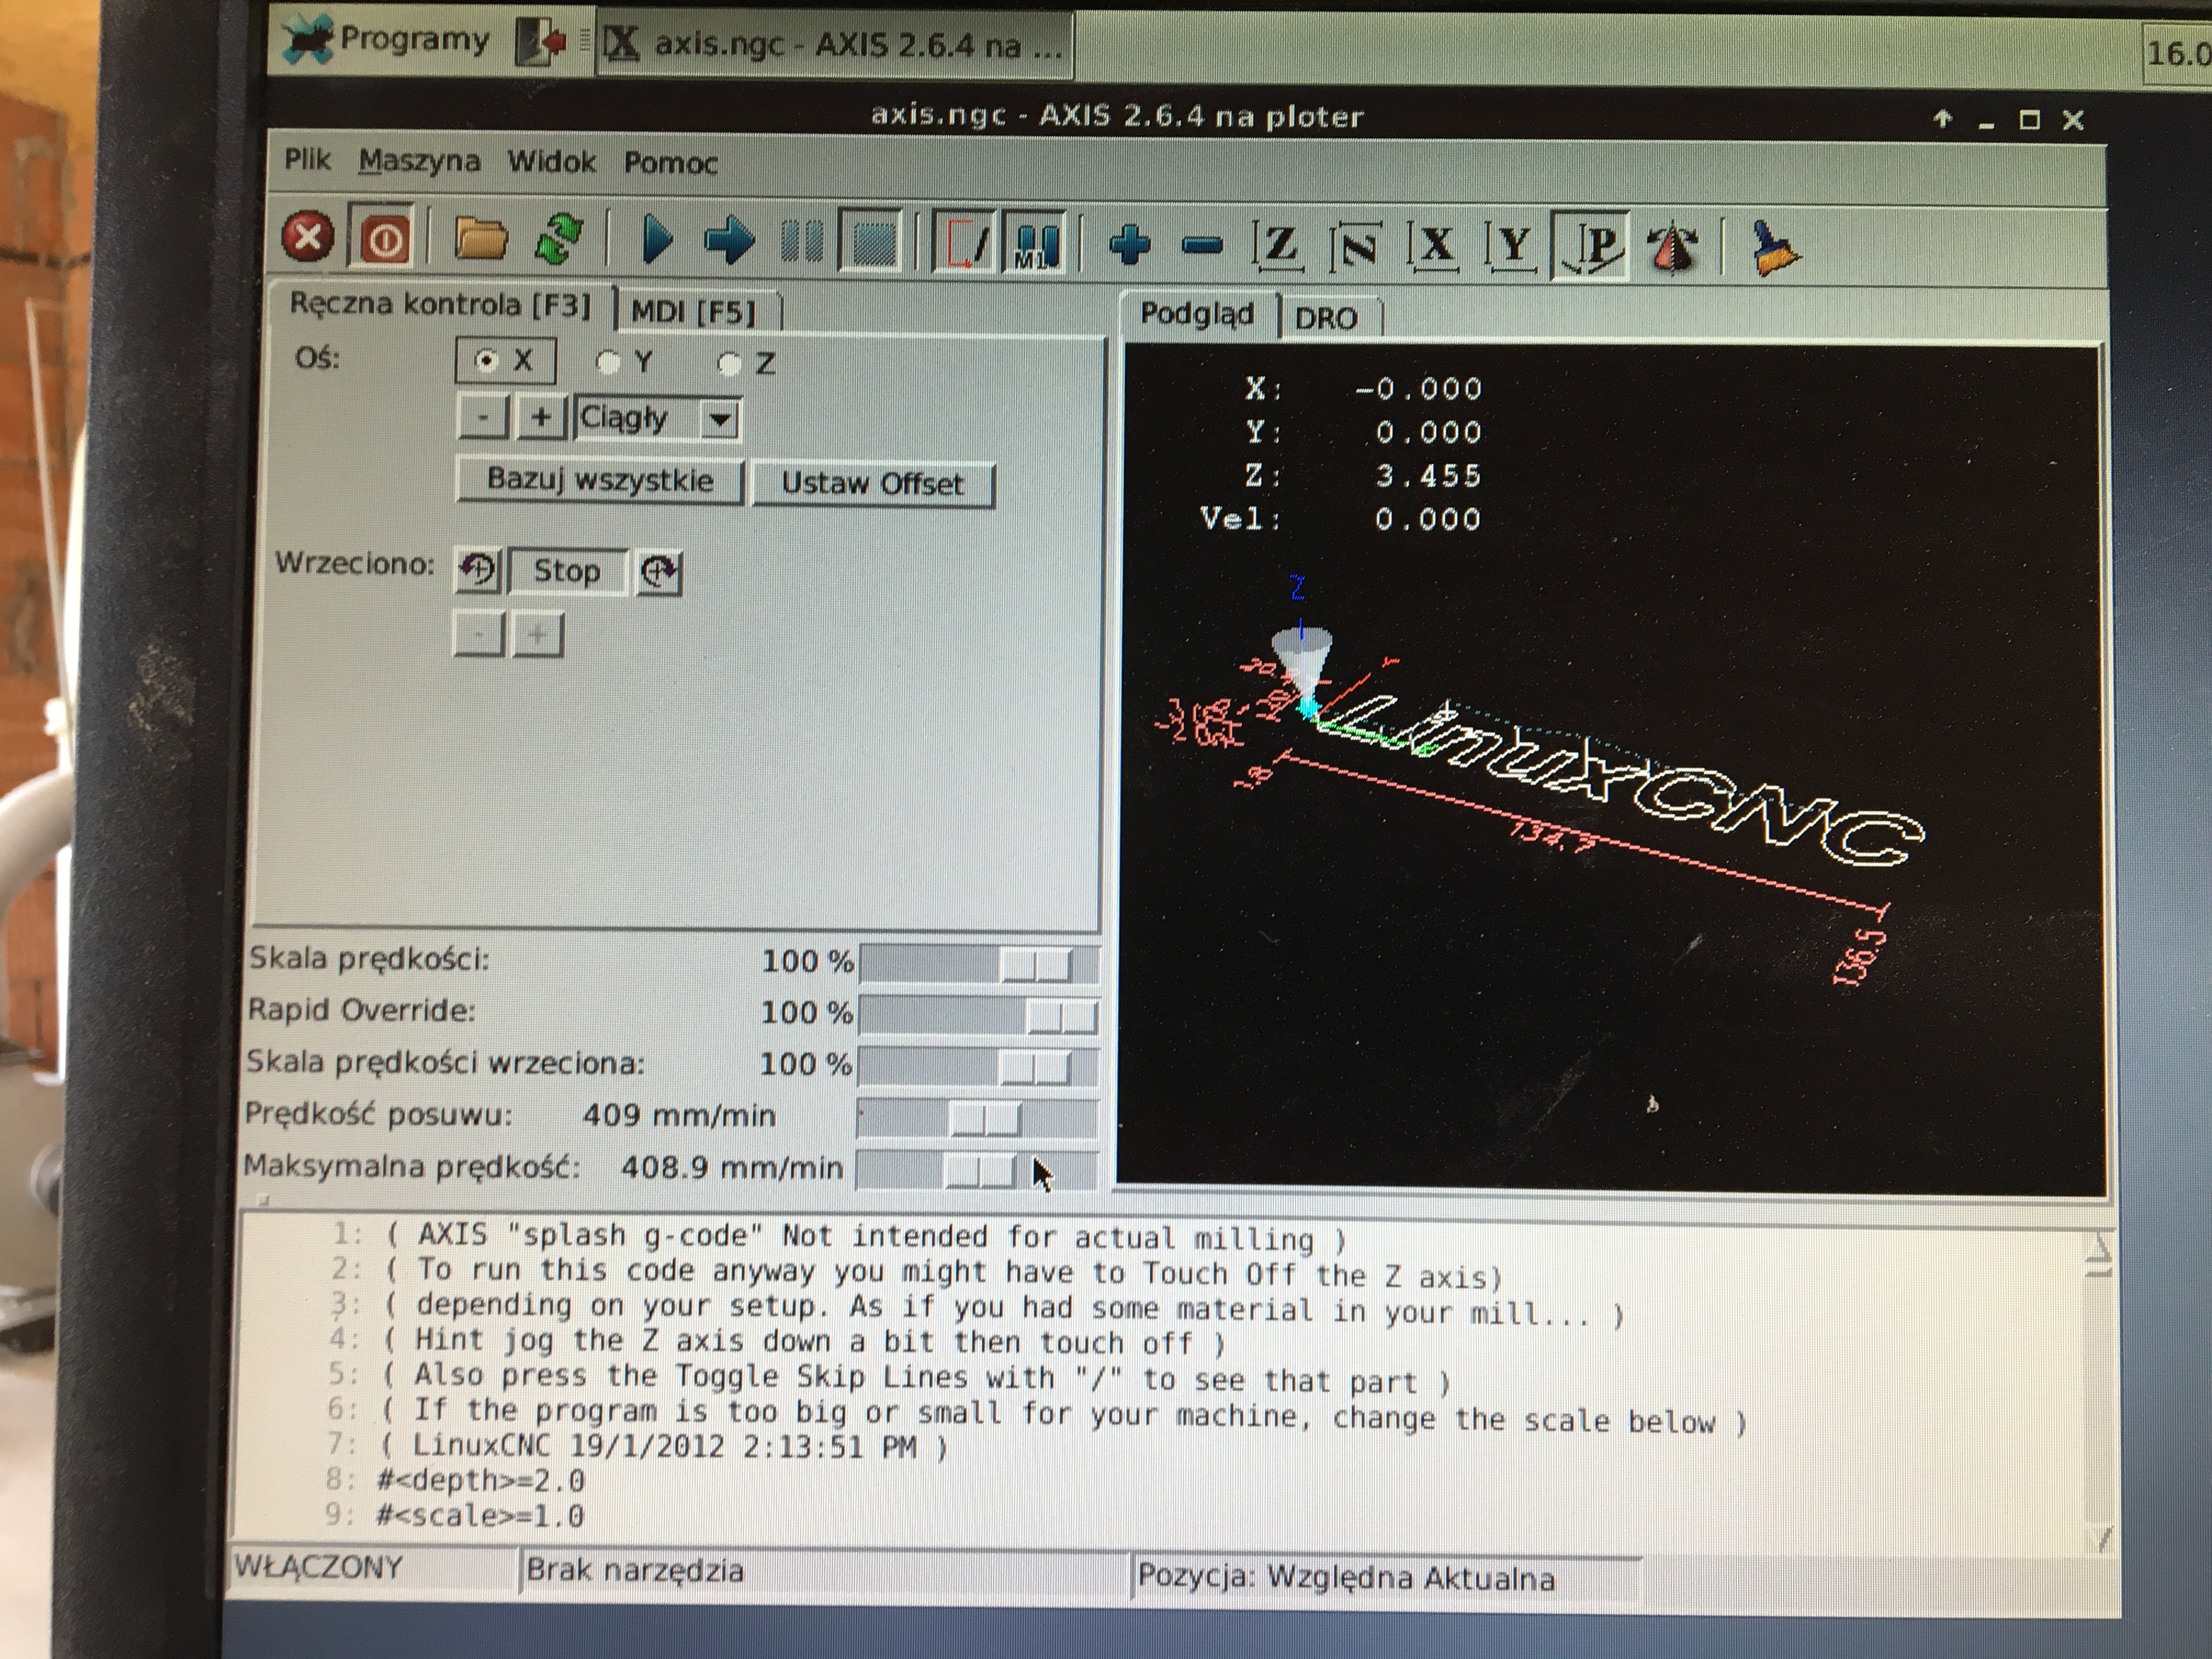Viewport: 2212px width, 1659px height.
Task: Adjust Prędkość posuwu slider
Action: pyautogui.click(x=977, y=1118)
